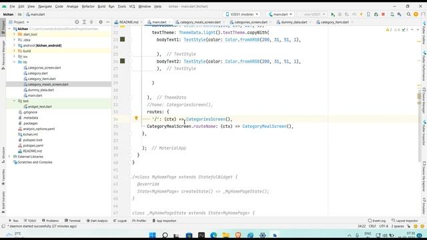The height and width of the screenshot is (240, 427).
Task: Collapse the lib folder
Action: pos(15,62)
